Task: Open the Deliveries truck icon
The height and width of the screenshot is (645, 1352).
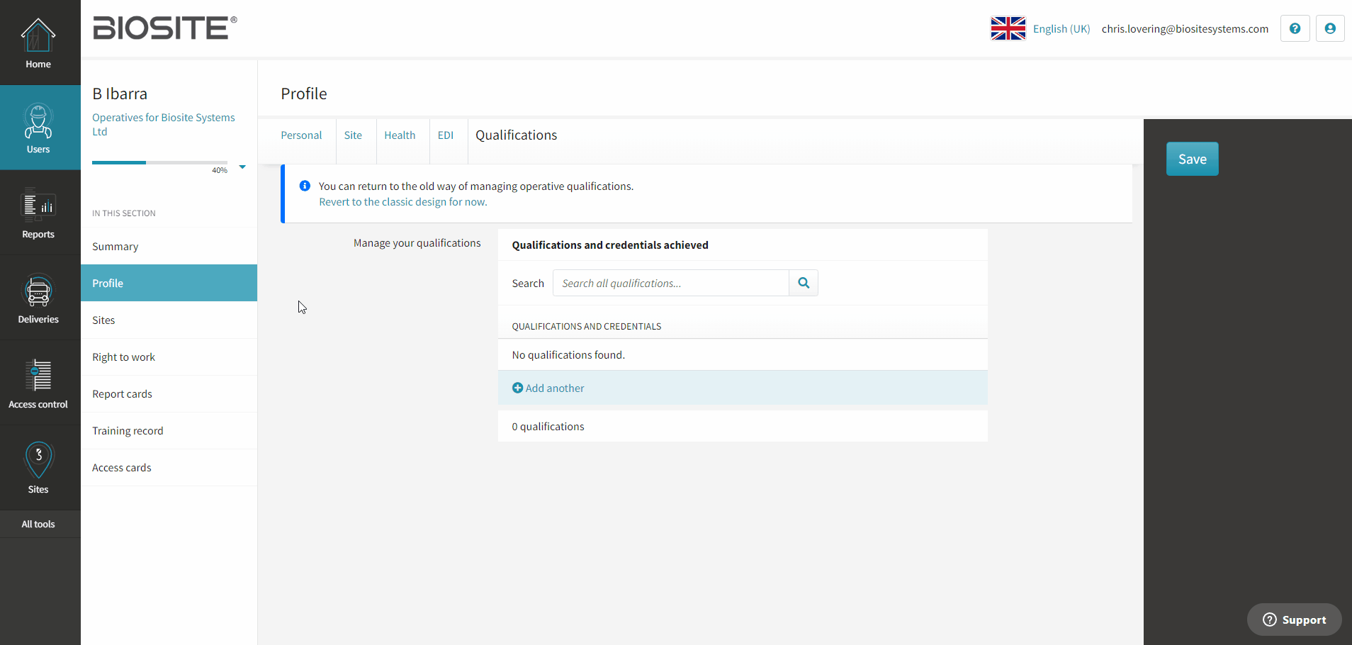Action: tap(38, 291)
